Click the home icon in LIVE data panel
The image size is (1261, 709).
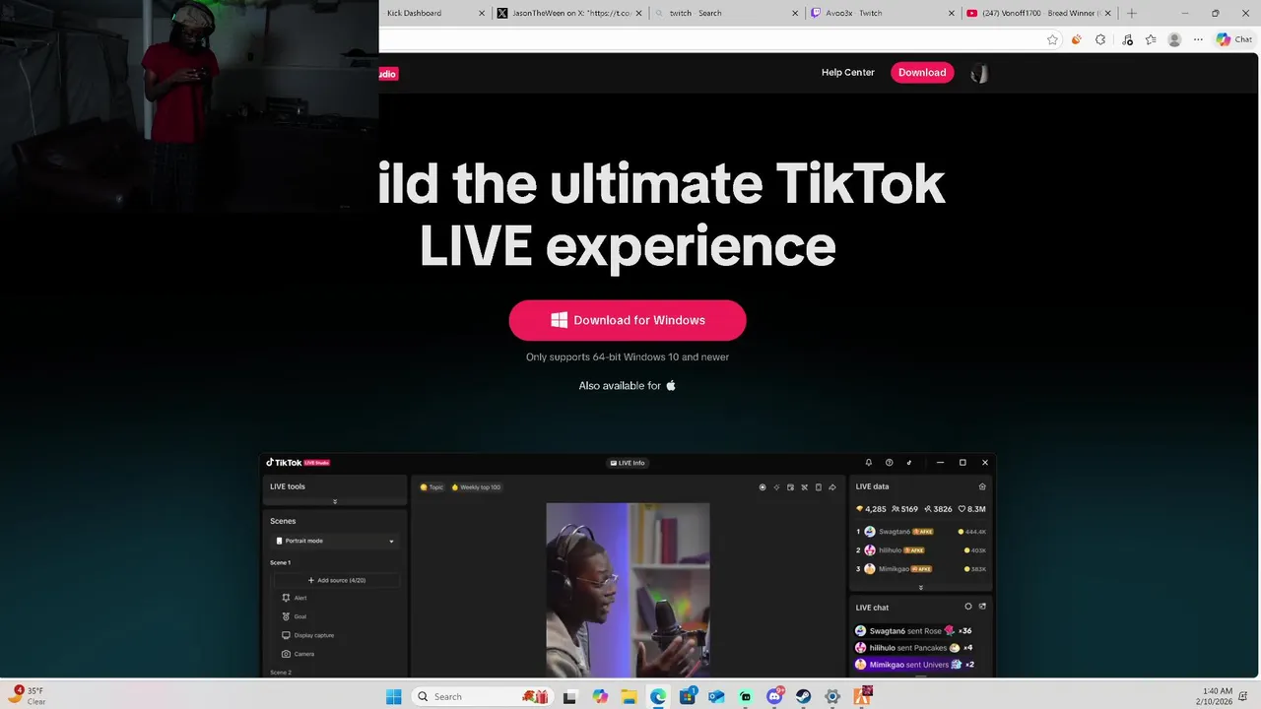[981, 486]
